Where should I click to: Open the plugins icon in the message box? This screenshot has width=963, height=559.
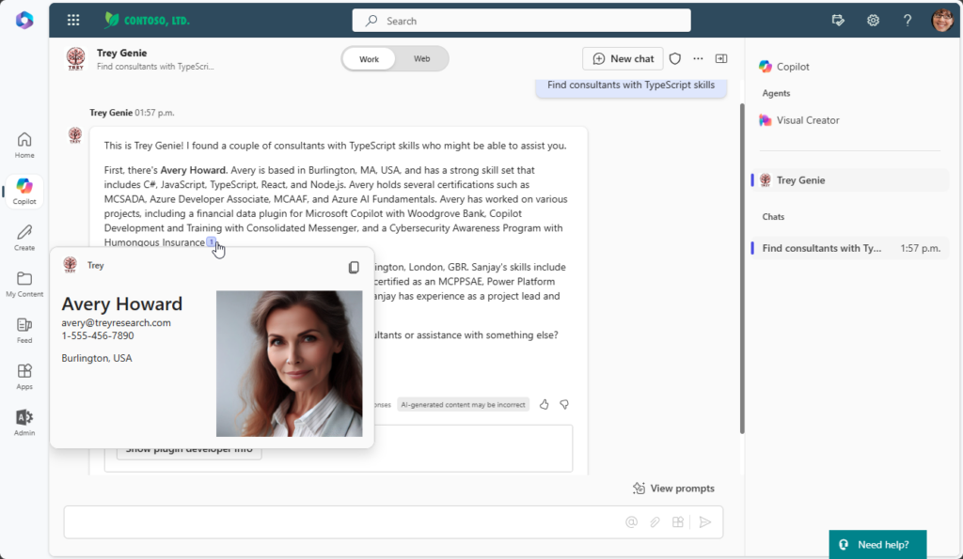678,521
